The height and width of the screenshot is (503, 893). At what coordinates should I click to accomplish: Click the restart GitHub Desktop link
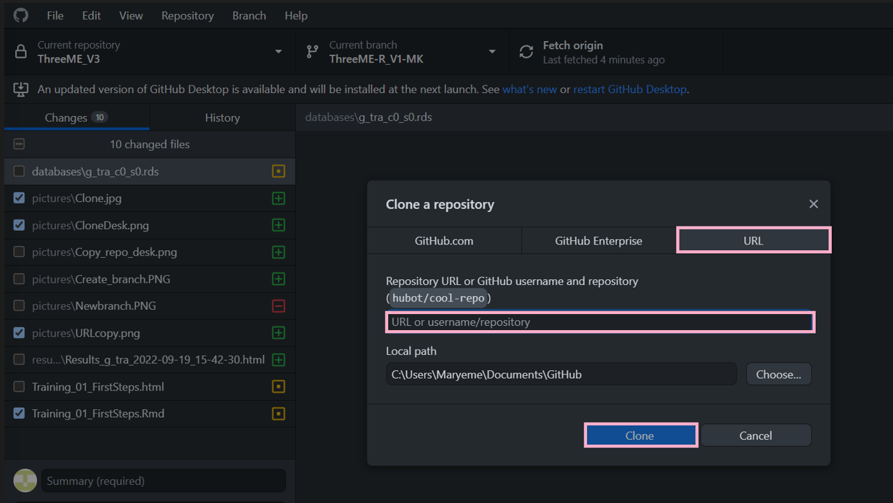point(629,89)
